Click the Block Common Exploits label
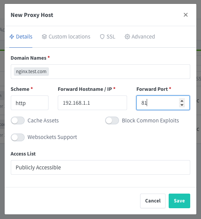The height and width of the screenshot is (219, 201). (x=151, y=120)
